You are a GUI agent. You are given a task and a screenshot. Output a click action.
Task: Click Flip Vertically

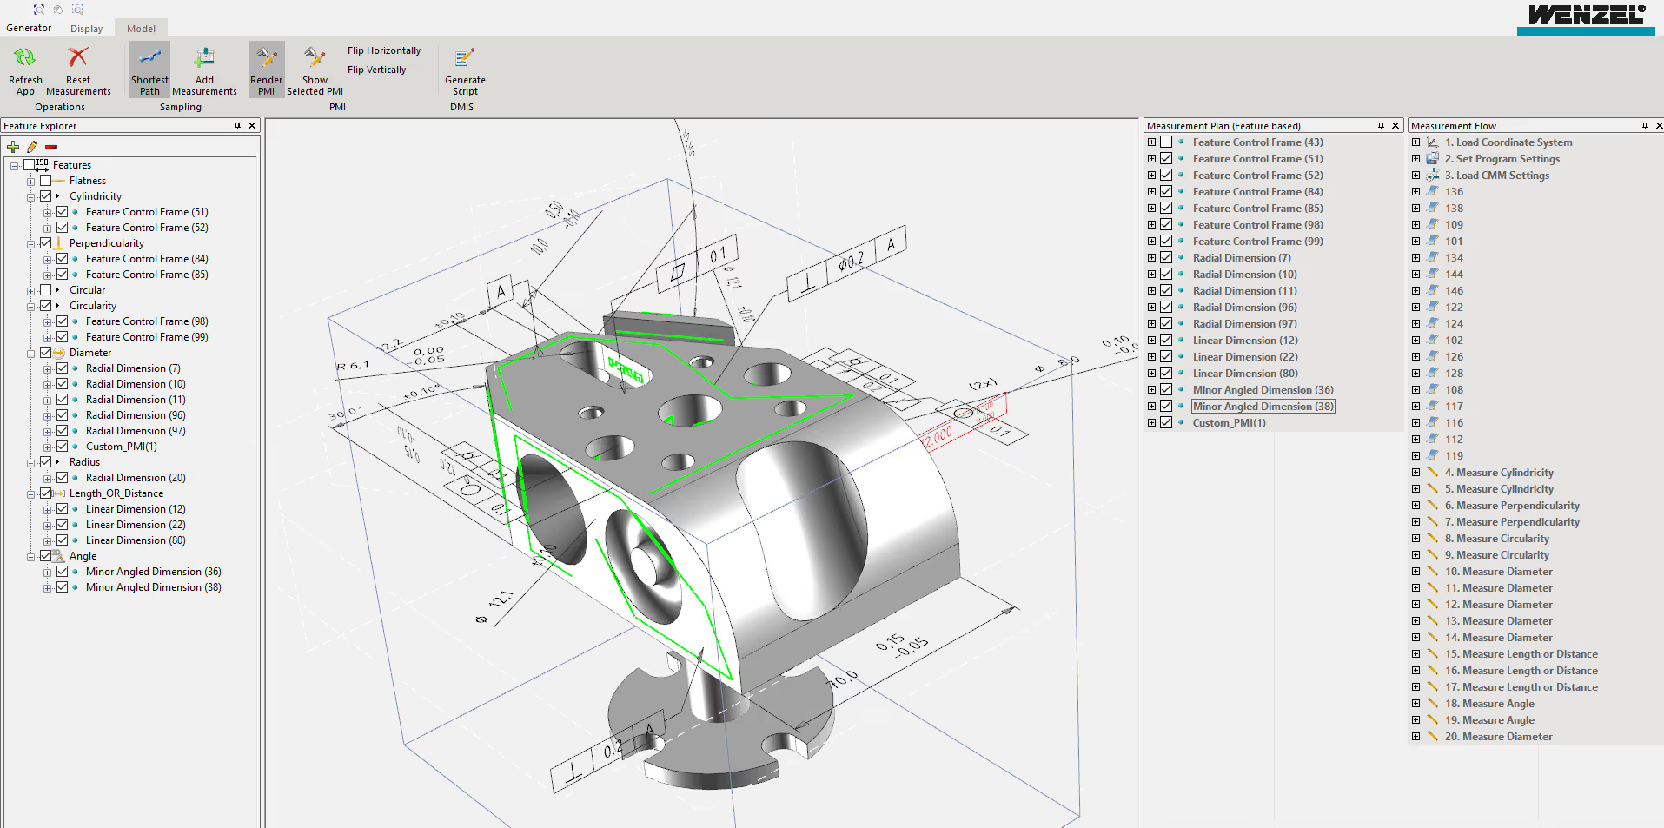pyautogui.click(x=376, y=70)
